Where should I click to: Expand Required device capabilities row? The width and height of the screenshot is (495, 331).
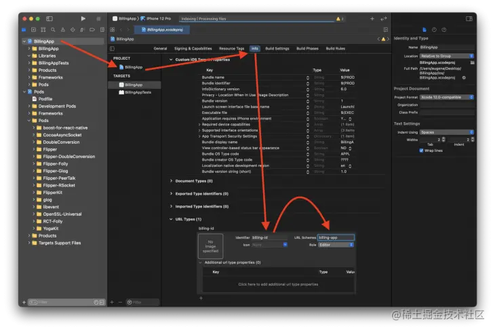tap(199, 124)
